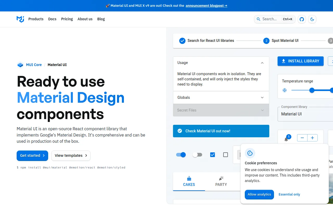333x208 pixels.
Task: Turn off the blue enabled switch
Action: tap(181, 155)
